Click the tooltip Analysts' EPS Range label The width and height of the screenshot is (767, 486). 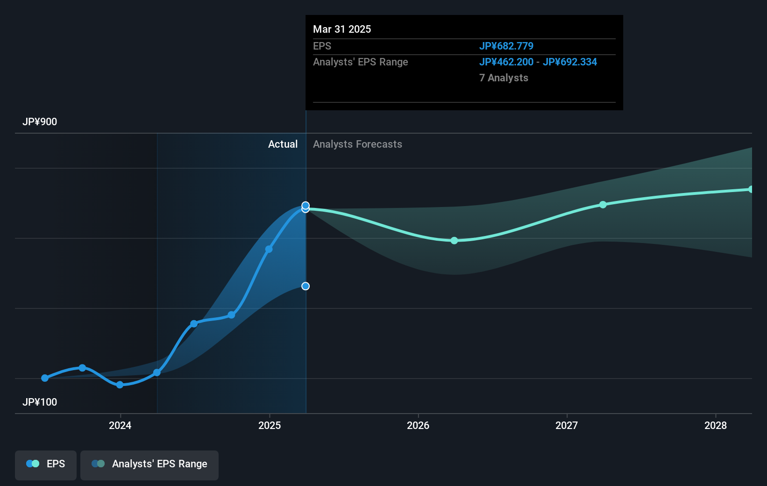coord(360,62)
